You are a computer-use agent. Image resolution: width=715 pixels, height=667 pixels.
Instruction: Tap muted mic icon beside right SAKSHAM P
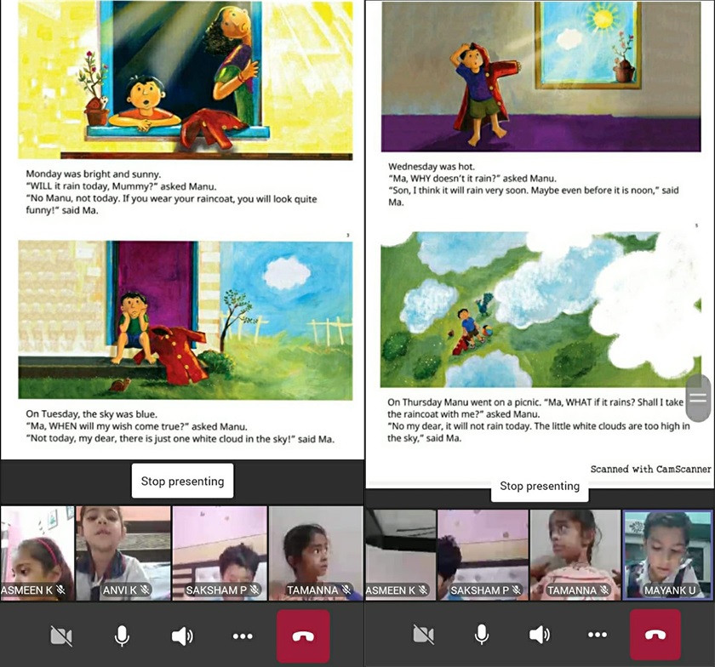517,590
